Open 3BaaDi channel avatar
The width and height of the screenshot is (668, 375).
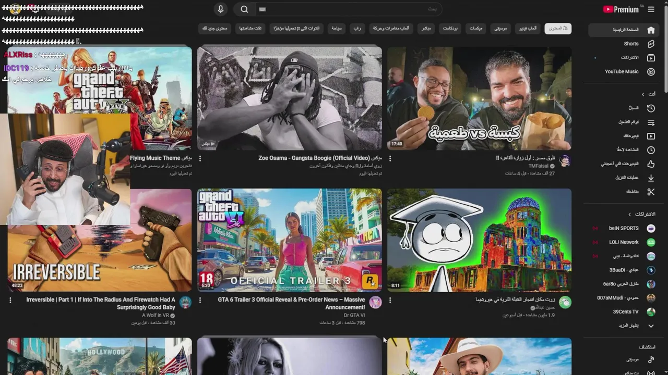tap(651, 270)
